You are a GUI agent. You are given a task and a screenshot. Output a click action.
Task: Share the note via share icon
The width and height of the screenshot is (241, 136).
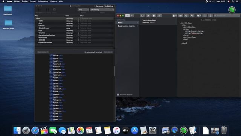click(x=210, y=15)
